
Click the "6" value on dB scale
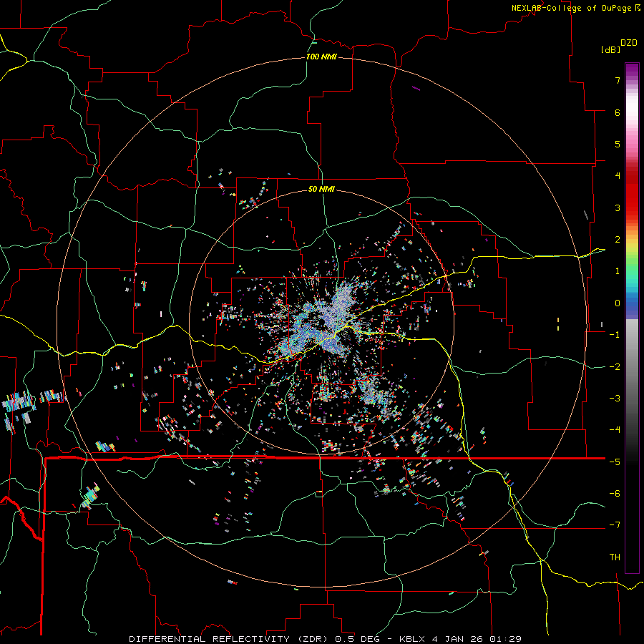point(618,112)
